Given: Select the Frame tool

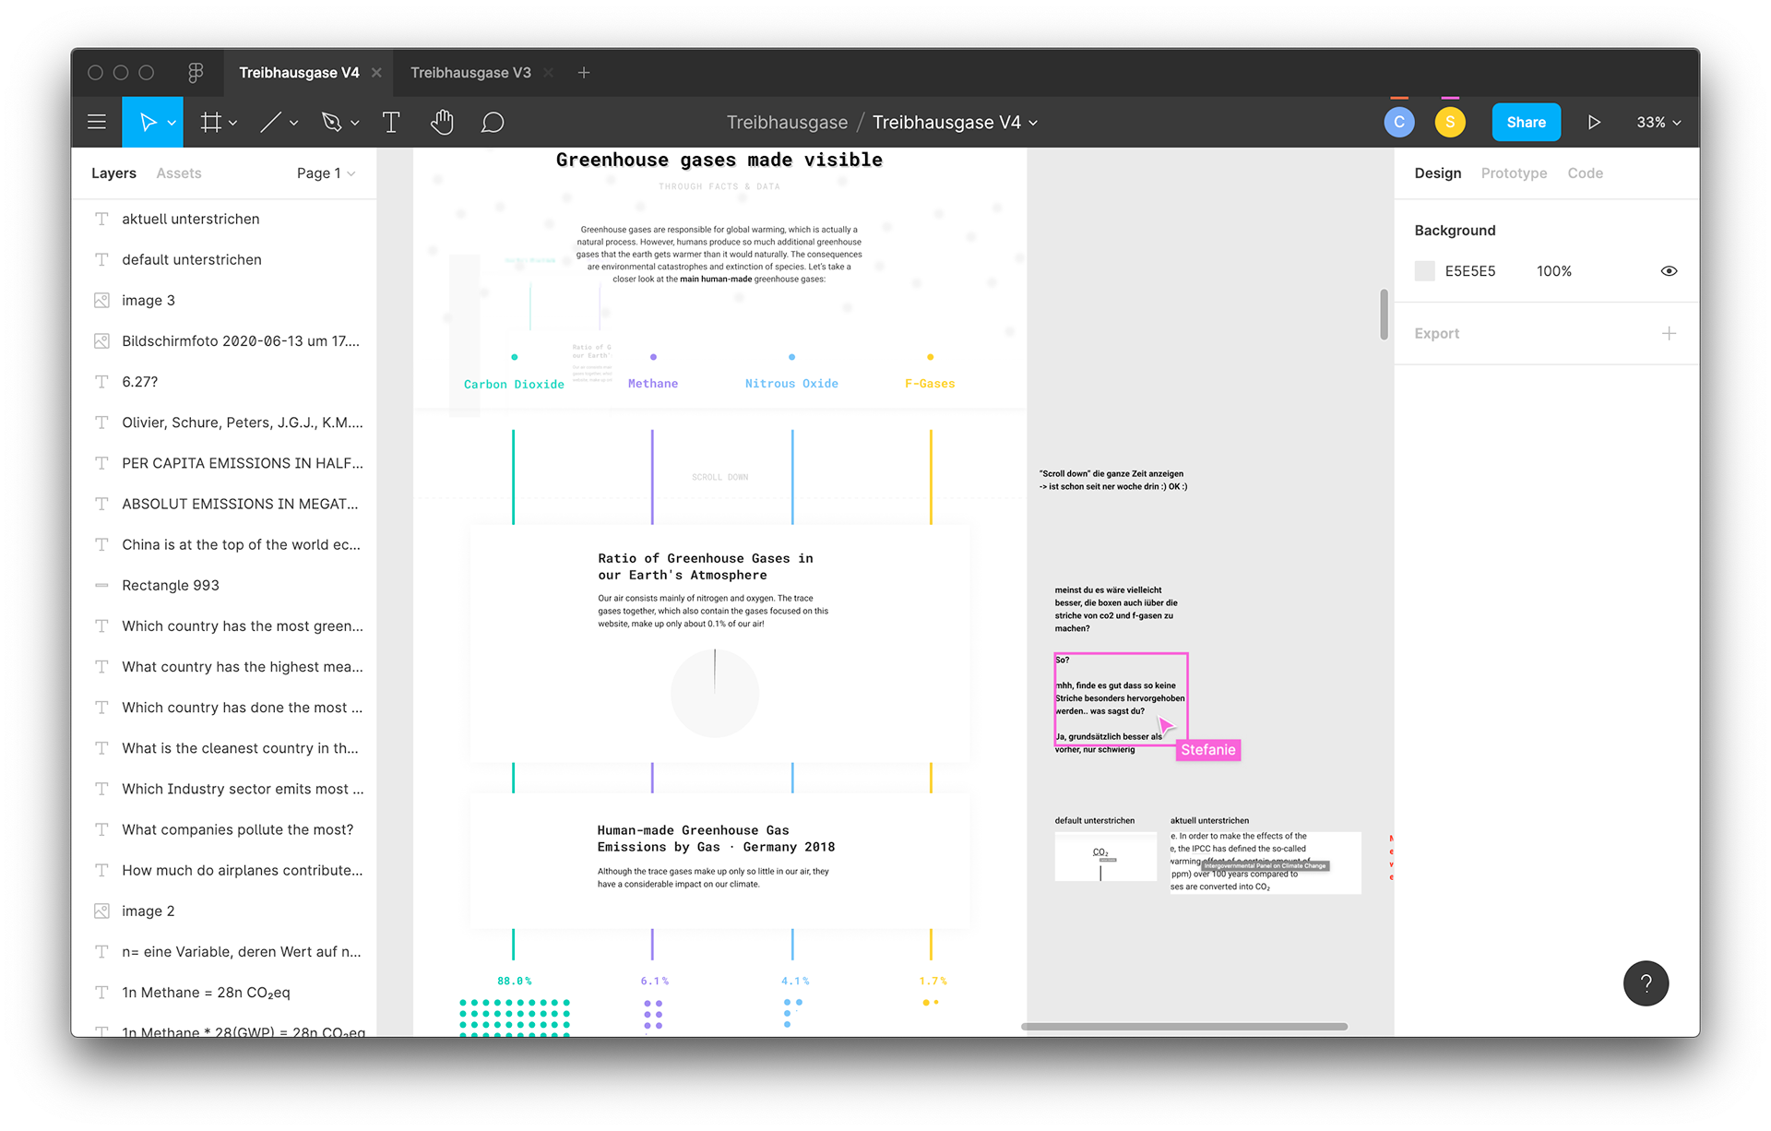Looking at the screenshot, I should point(211,122).
